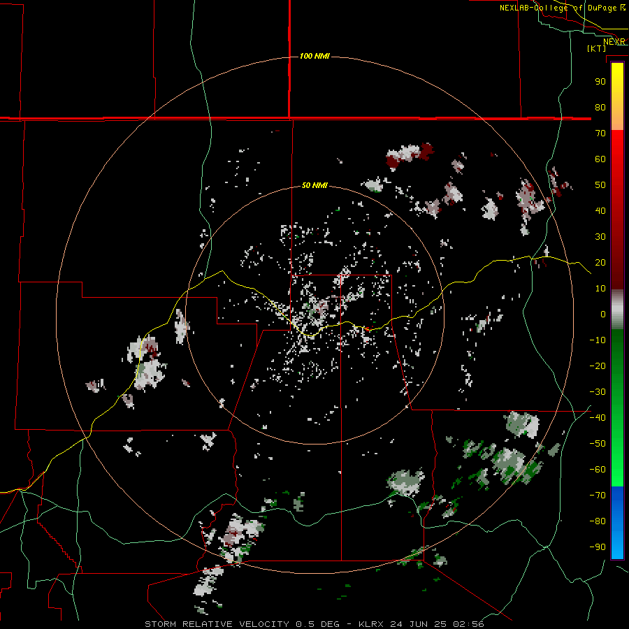Viewport: 629px width, 629px height.
Task: Click the "NEXR" label above the color scale
Action: coord(614,42)
